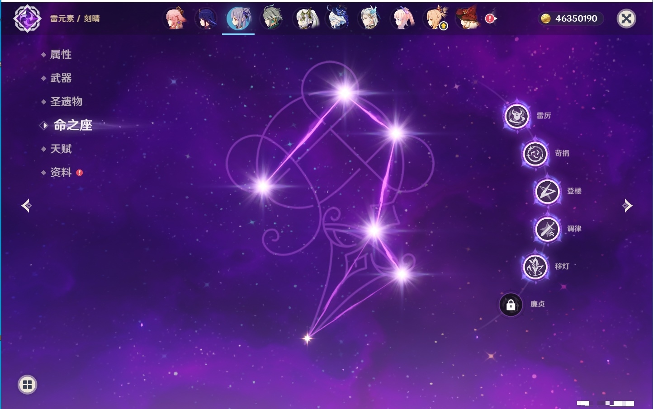Click the 移灯 constellation label
Screen dimensions: 653x409
tap(562, 266)
